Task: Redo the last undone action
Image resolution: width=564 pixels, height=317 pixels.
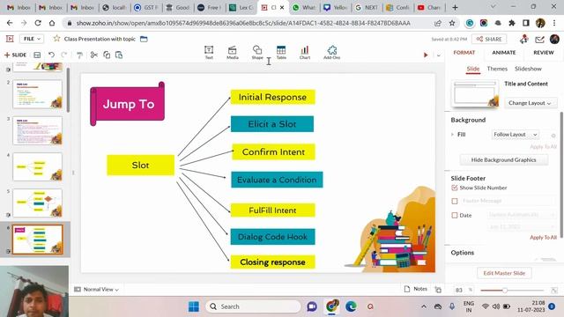Action: click(x=64, y=55)
